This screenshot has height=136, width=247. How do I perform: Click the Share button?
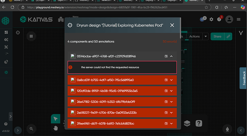[x=217, y=37]
